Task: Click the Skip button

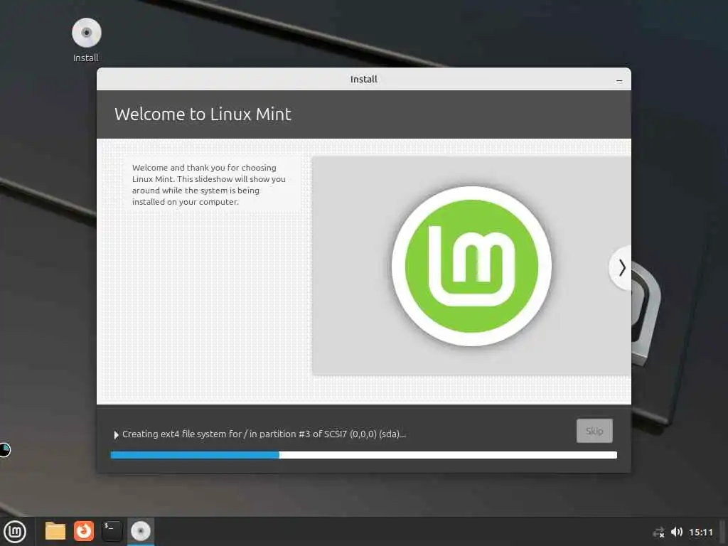Action: coord(594,431)
